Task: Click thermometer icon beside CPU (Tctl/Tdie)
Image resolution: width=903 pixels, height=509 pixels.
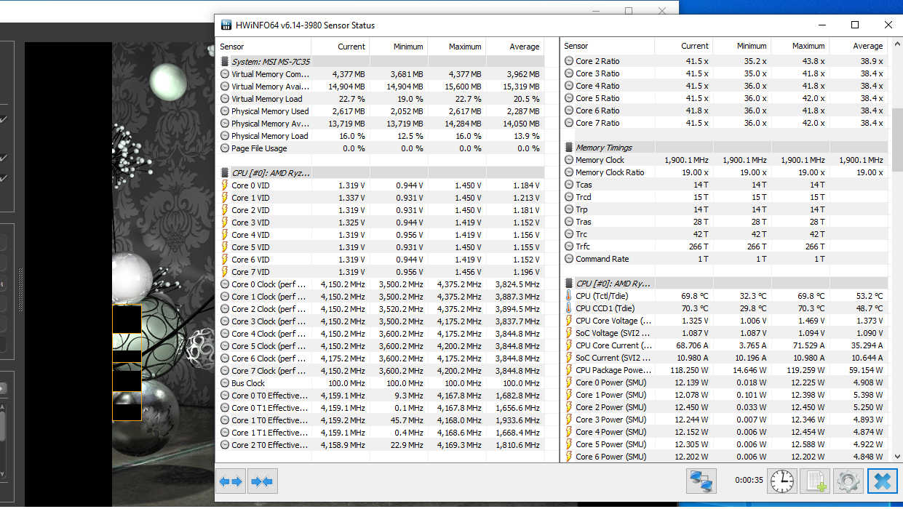Action: coord(569,296)
